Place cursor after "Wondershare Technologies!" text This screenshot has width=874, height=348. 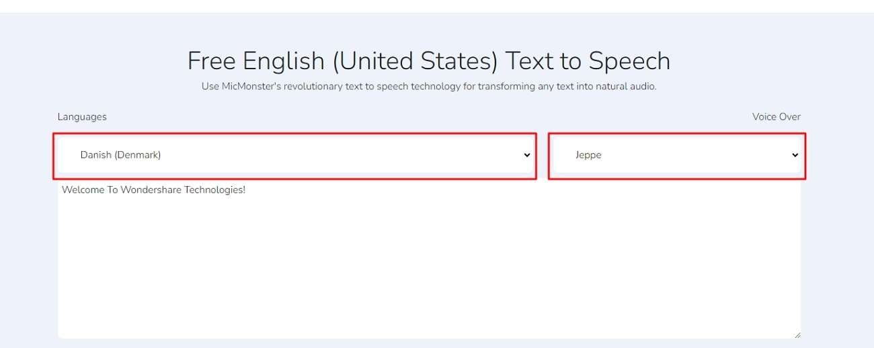click(246, 190)
